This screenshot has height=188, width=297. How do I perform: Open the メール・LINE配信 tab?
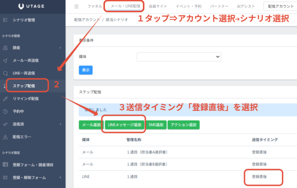click(126, 6)
